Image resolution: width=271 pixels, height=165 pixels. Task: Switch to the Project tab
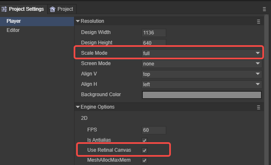(x=62, y=9)
